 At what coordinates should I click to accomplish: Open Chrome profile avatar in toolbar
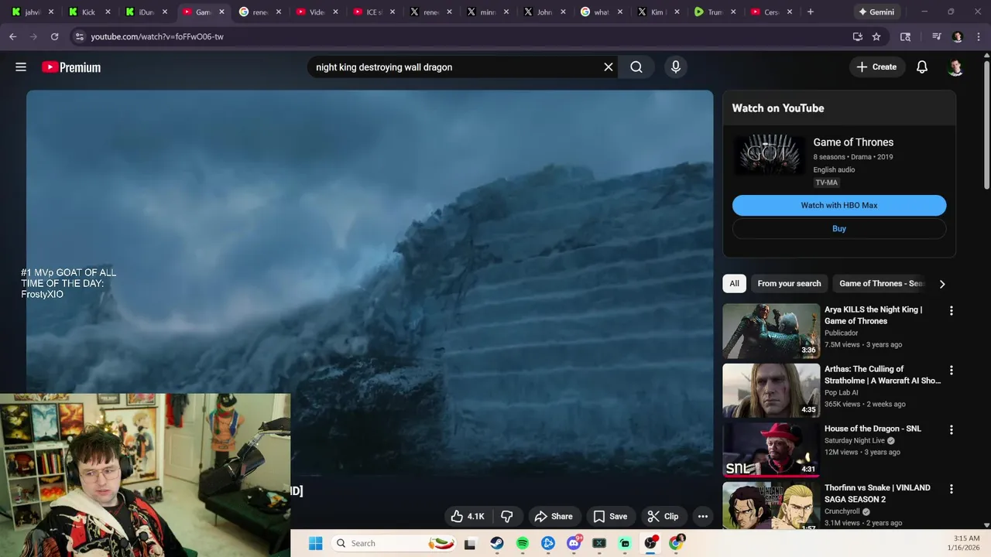pyautogui.click(x=958, y=36)
